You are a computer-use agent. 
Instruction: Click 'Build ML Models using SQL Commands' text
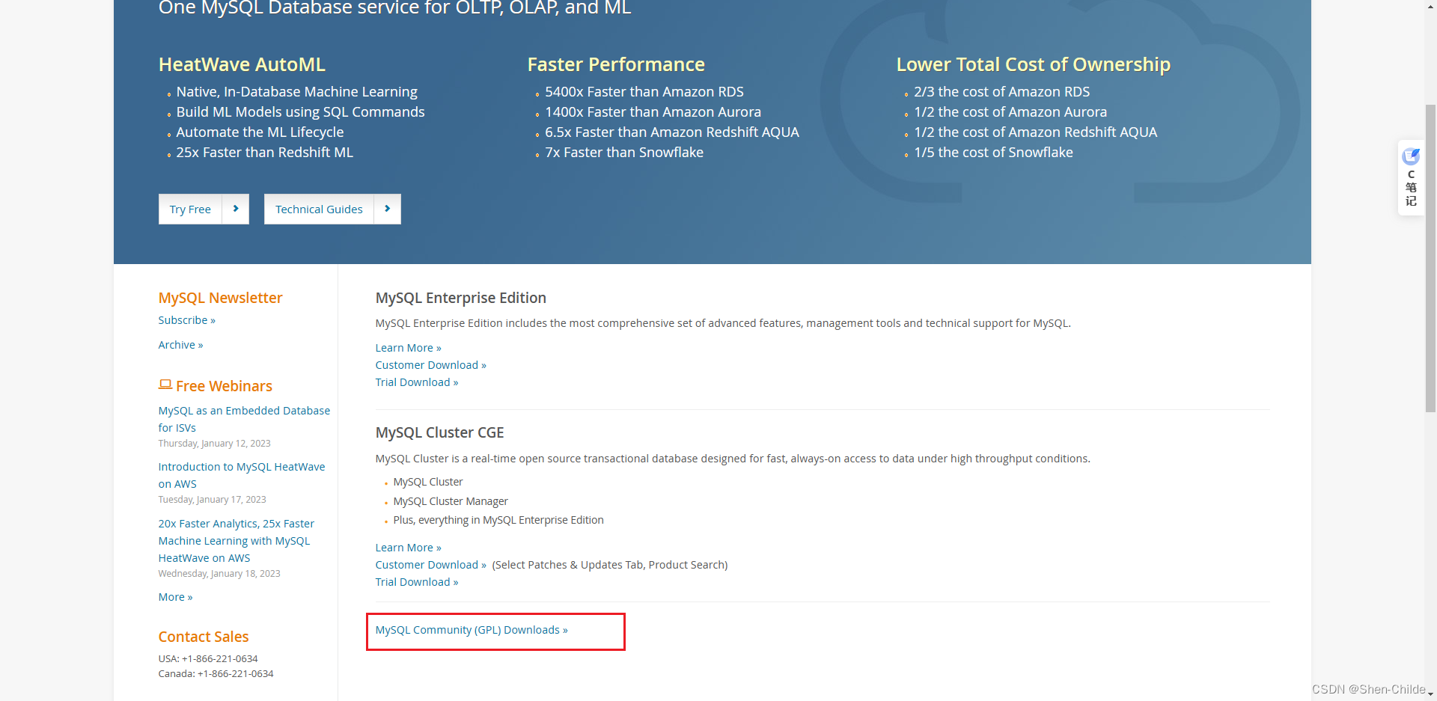(x=300, y=111)
